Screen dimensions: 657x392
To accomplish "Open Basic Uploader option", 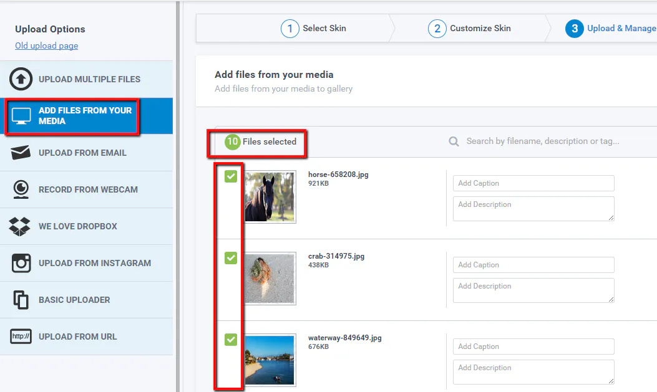I will (x=86, y=300).
